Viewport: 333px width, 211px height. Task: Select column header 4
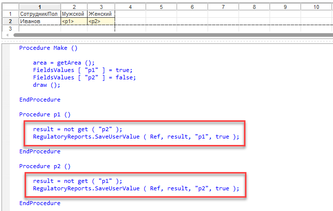coord(130,7)
